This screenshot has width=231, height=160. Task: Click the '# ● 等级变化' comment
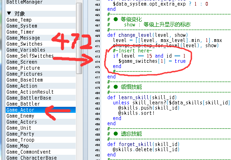coord(125,20)
